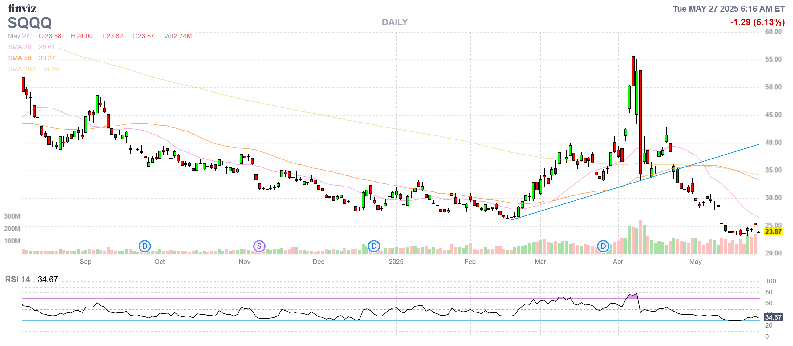
Task: Click the finviz logo
Action: (22, 8)
